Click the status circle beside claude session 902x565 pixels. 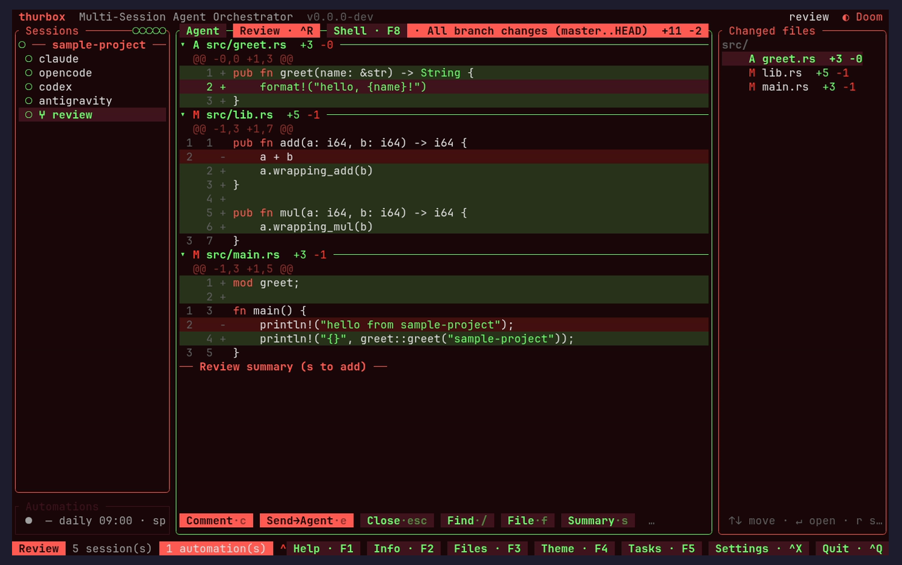29,59
